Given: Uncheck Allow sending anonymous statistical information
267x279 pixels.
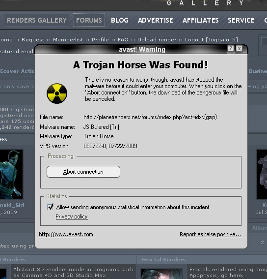Looking at the screenshot, I should click(x=50, y=207).
